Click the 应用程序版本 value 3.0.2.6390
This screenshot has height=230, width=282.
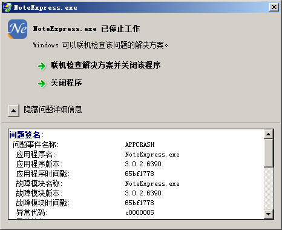143,164
